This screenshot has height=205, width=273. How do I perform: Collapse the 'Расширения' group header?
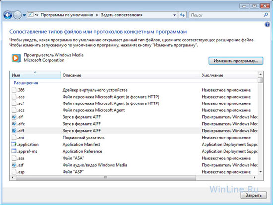26,83
